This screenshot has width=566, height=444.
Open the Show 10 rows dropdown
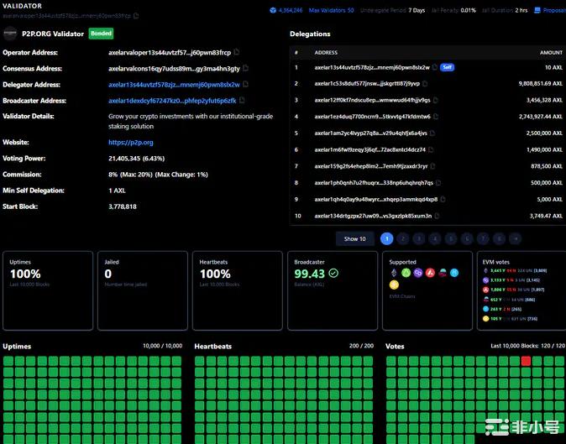355,238
